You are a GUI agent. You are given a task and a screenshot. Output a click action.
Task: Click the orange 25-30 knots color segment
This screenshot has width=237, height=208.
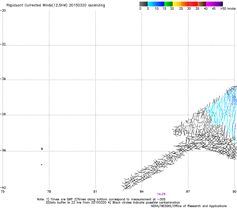185,4
